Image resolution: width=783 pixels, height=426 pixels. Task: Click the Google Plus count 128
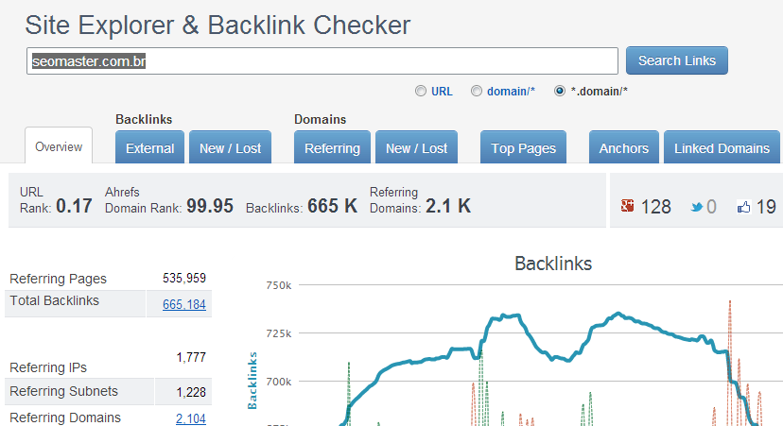655,207
